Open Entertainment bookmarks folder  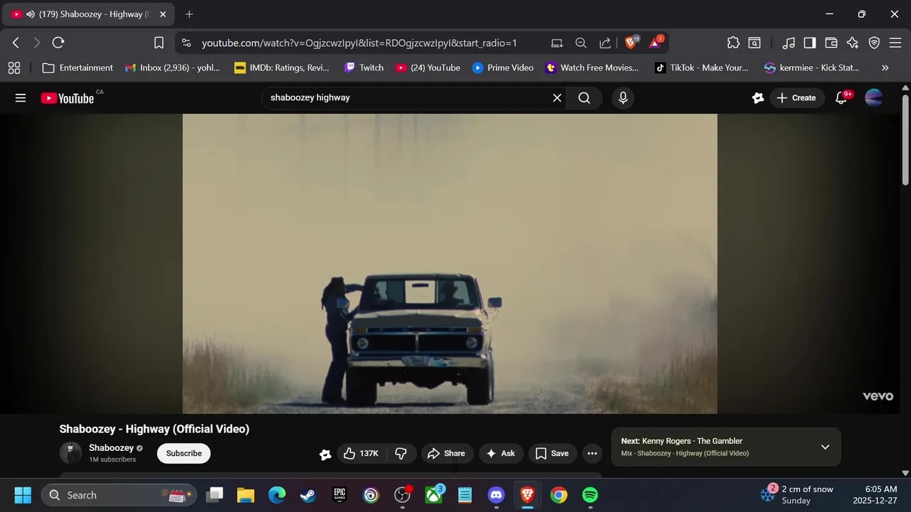78,68
